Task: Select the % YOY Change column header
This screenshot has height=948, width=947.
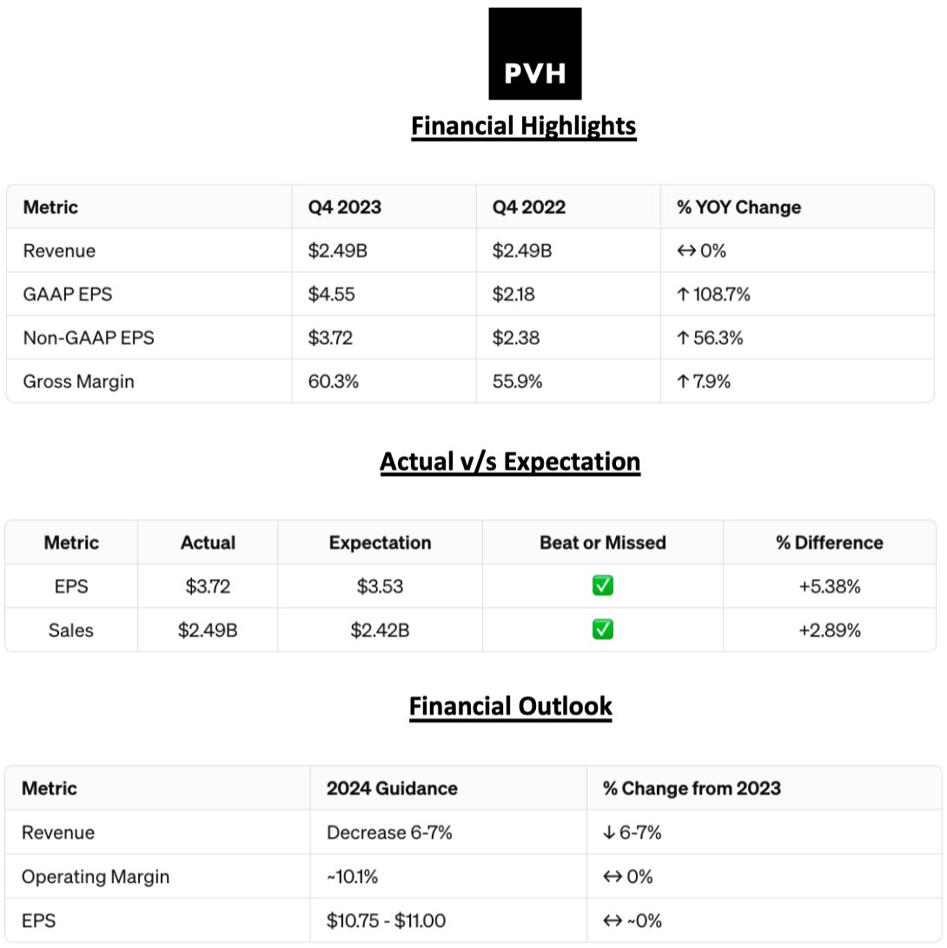Action: [x=738, y=207]
